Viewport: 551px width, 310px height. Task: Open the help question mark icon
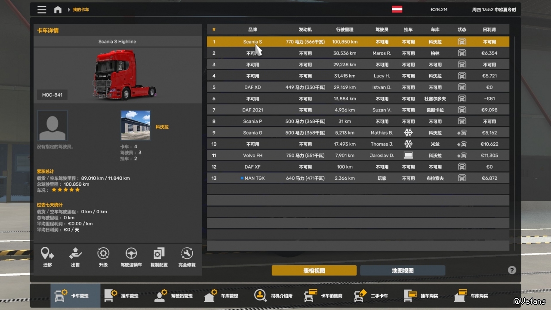point(512,270)
